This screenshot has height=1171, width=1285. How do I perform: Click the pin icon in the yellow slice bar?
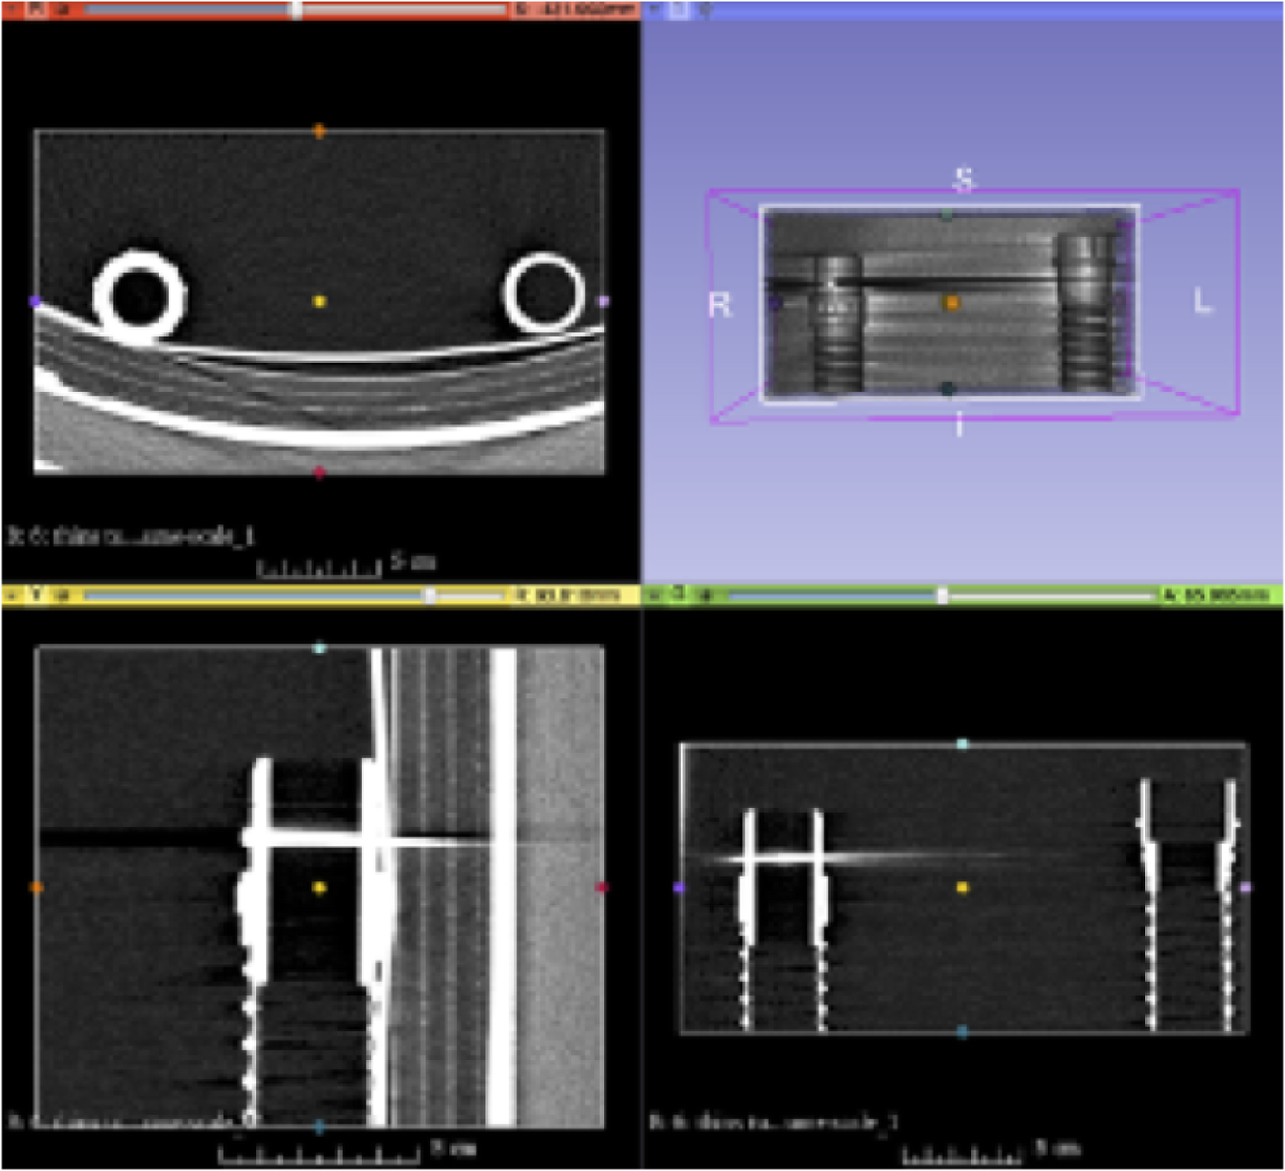[x=12, y=595]
